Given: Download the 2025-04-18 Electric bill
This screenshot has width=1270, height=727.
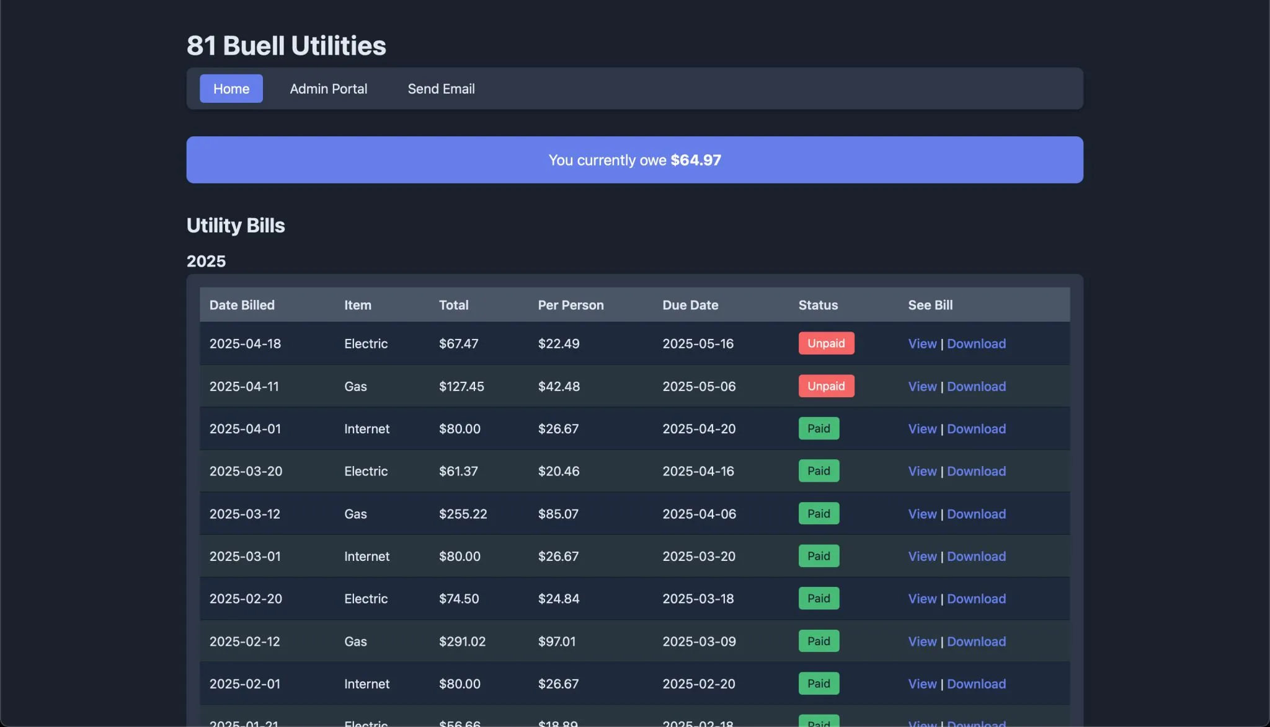Looking at the screenshot, I should (x=976, y=343).
